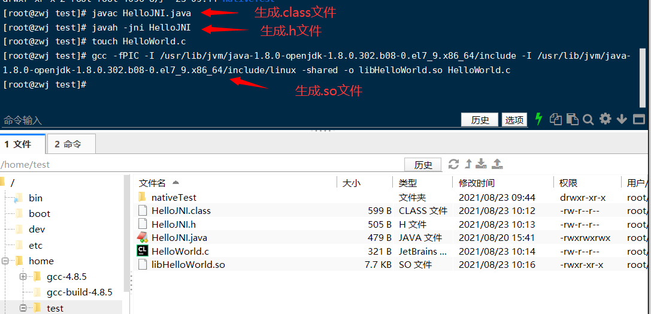This screenshot has width=651, height=314.
Task: Click the 选项 button in terminal bar
Action: click(514, 120)
